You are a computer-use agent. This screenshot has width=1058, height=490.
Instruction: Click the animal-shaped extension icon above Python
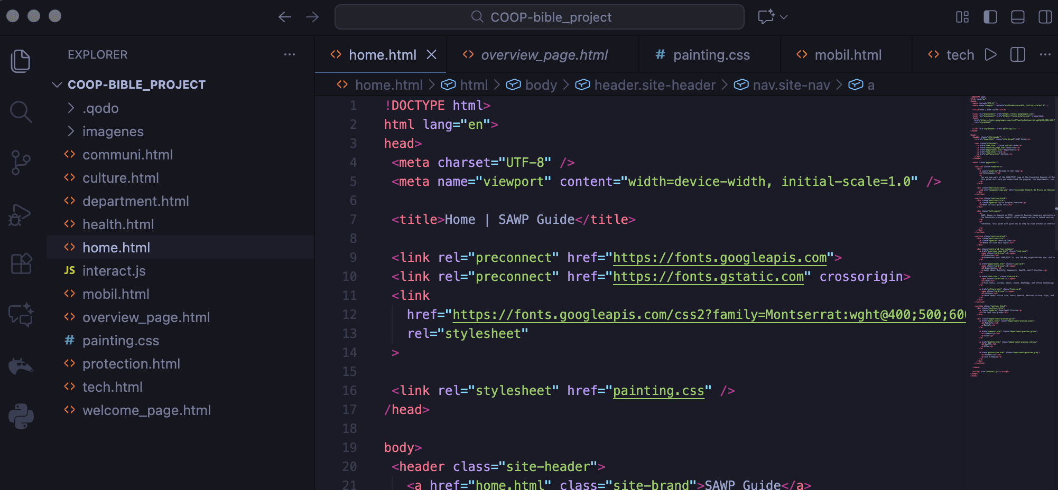click(21, 365)
